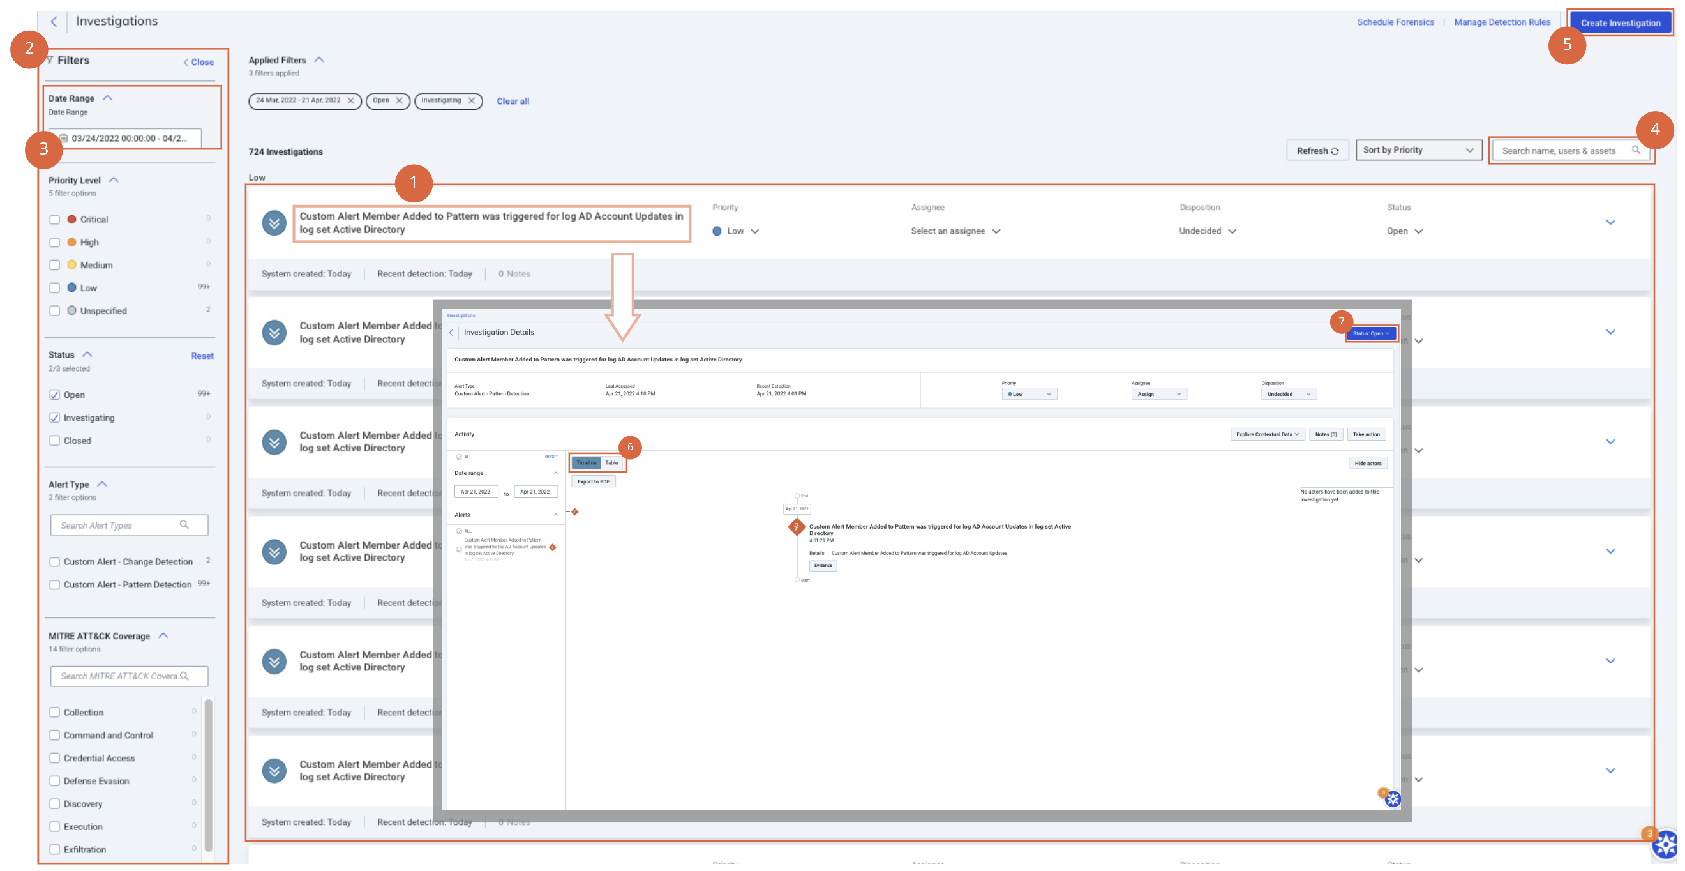Viewport: 1685px width, 871px height.
Task: Click the back arrow beside Investigations title
Action: point(54,22)
